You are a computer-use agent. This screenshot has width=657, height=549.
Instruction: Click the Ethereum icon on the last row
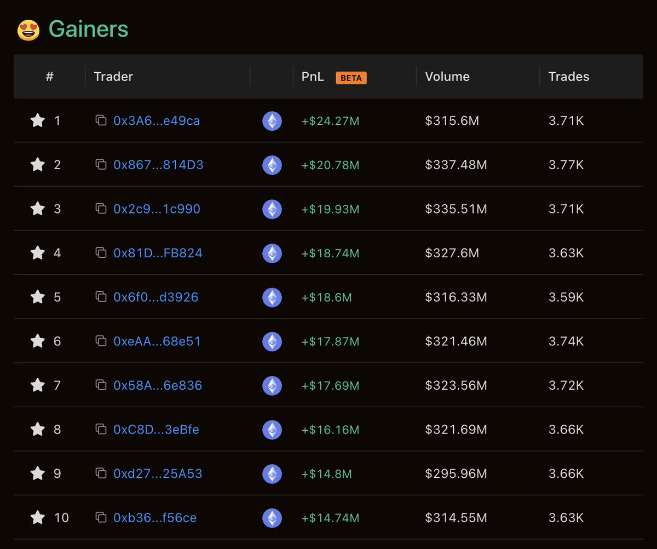(x=272, y=517)
